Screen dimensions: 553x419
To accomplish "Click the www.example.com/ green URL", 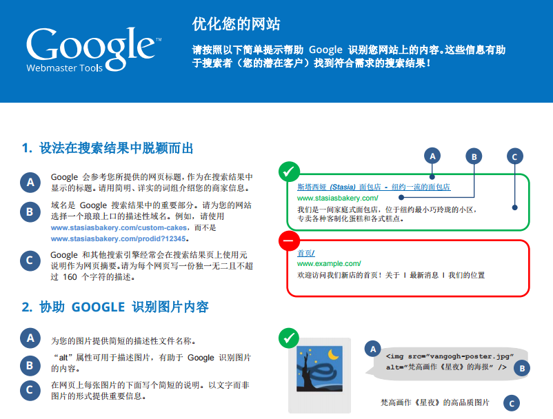I will (x=329, y=263).
